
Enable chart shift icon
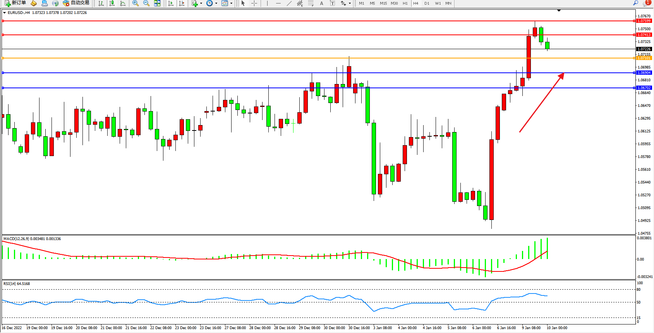click(x=182, y=3)
